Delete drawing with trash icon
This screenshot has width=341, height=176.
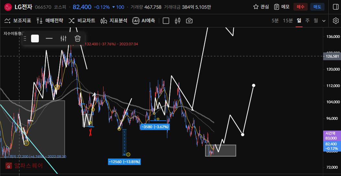[x=78, y=39]
